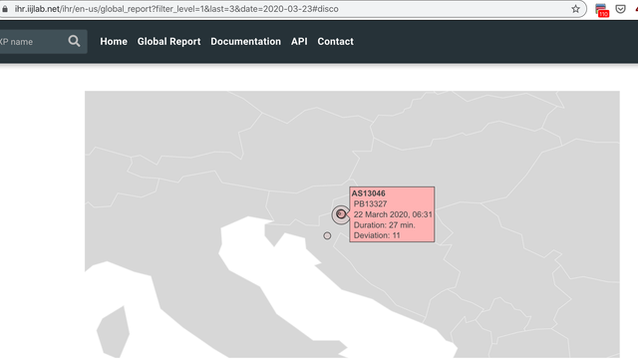Viewport: 638px width, 363px height.
Task: Open the extension with the red 110 badge
Action: (601, 10)
